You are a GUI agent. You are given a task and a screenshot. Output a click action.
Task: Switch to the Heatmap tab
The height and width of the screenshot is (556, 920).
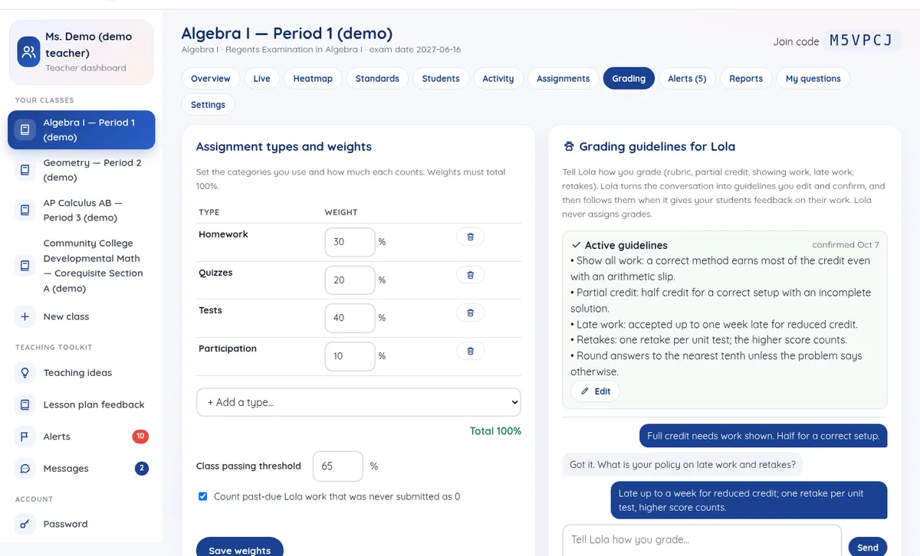(x=313, y=78)
